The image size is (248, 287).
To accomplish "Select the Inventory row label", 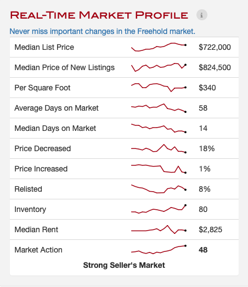I will click(x=30, y=209).
